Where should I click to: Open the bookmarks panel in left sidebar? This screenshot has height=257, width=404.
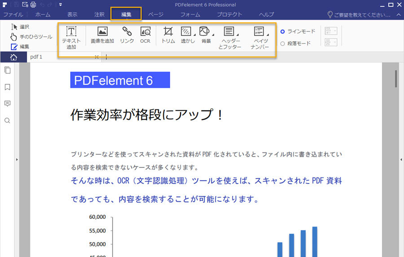pyautogui.click(x=7, y=87)
